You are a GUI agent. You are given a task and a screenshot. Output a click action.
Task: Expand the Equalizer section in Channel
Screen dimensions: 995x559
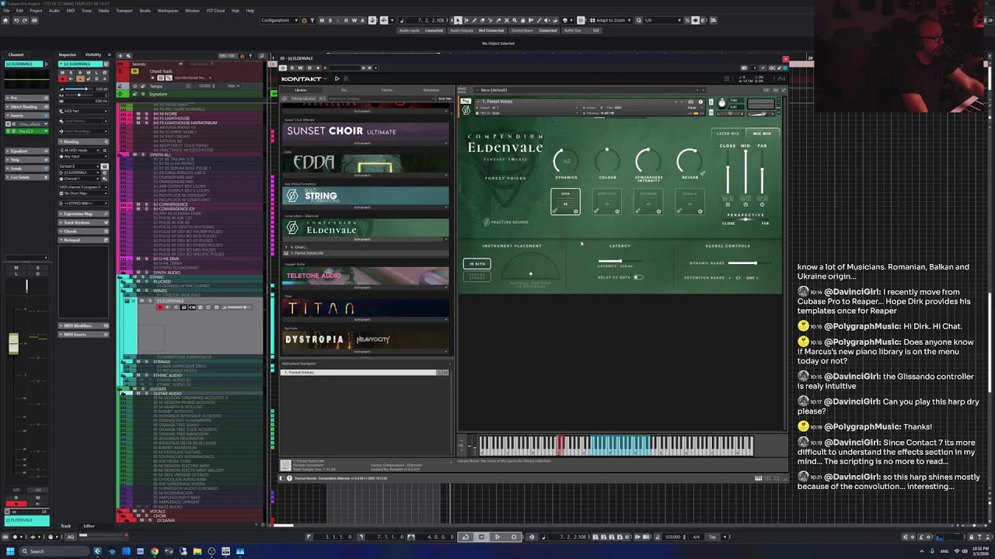click(x=26, y=151)
